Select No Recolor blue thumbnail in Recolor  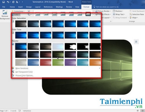[x=21, y=46]
